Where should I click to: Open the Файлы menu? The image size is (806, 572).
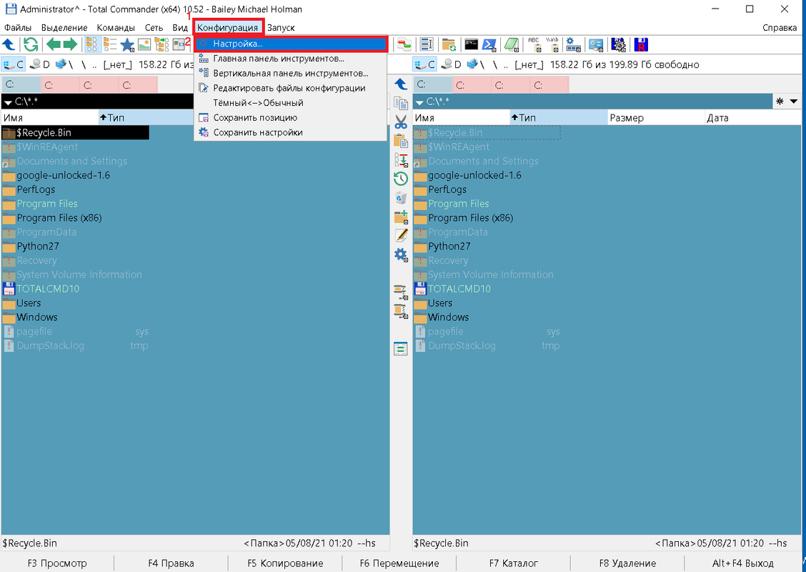(x=18, y=28)
